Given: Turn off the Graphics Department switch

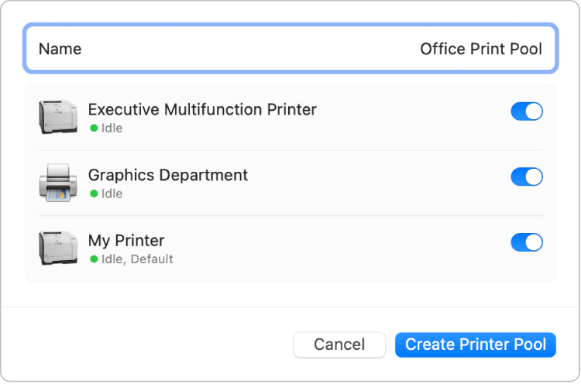Looking at the screenshot, I should (x=527, y=177).
